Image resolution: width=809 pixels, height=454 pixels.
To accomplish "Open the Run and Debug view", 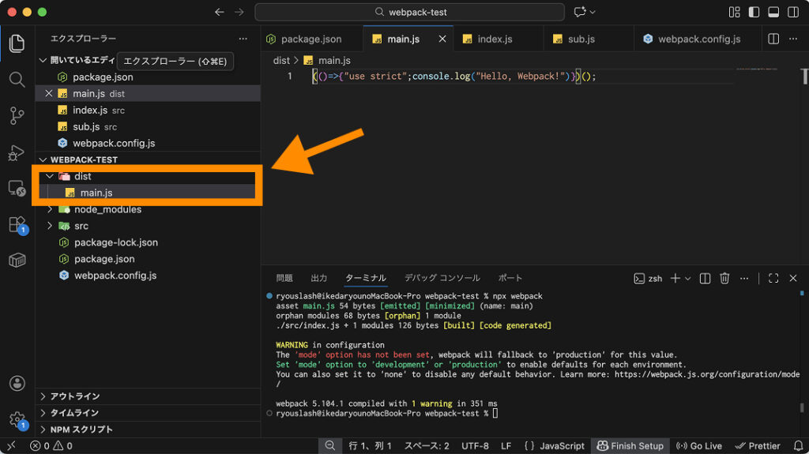I will click(x=17, y=152).
